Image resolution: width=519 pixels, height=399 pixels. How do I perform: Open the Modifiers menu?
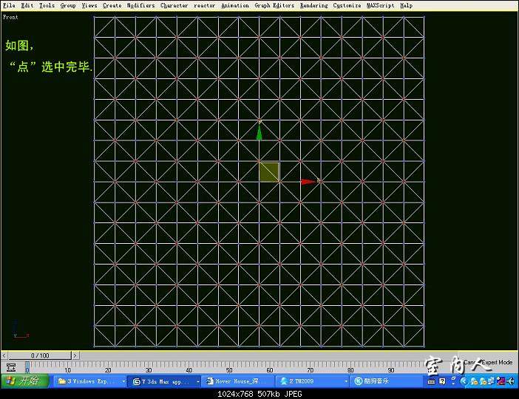pyautogui.click(x=140, y=5)
